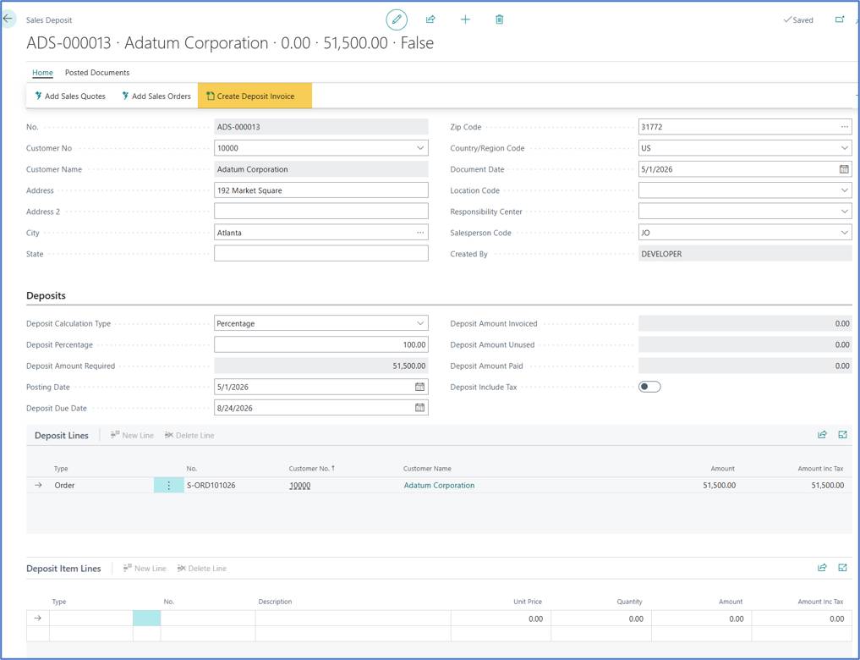Expand Deposit Lines to full view icon
Image resolution: width=860 pixels, height=660 pixels.
pos(842,435)
